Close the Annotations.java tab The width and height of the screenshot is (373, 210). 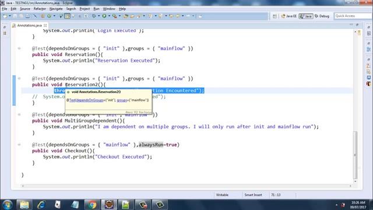[x=45, y=25]
